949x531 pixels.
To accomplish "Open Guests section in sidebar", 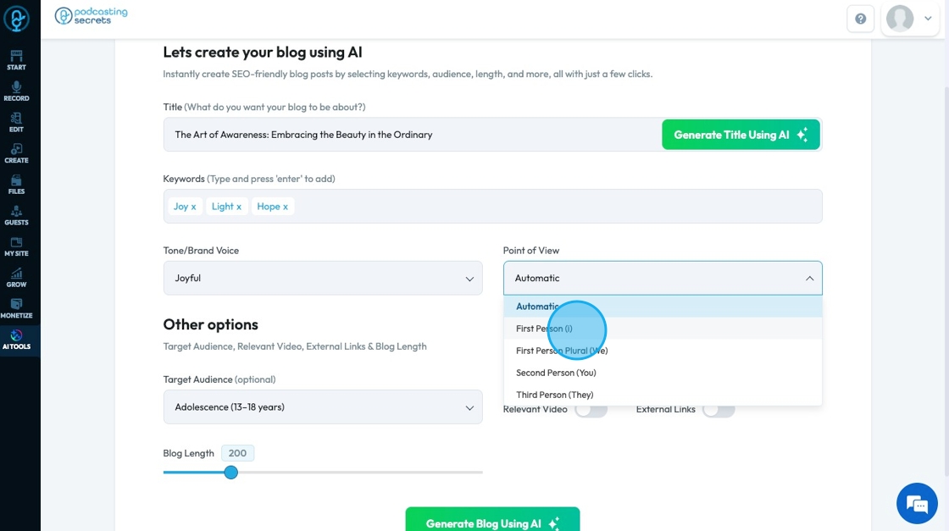I will [x=16, y=215].
